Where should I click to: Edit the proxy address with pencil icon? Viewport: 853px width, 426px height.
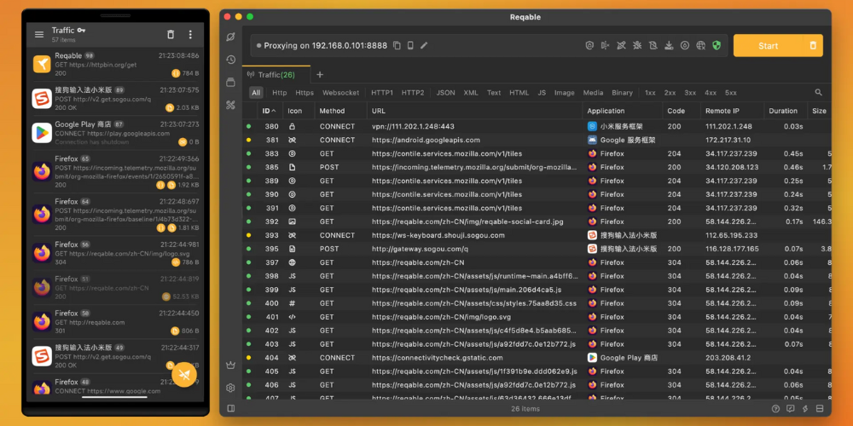click(x=424, y=45)
